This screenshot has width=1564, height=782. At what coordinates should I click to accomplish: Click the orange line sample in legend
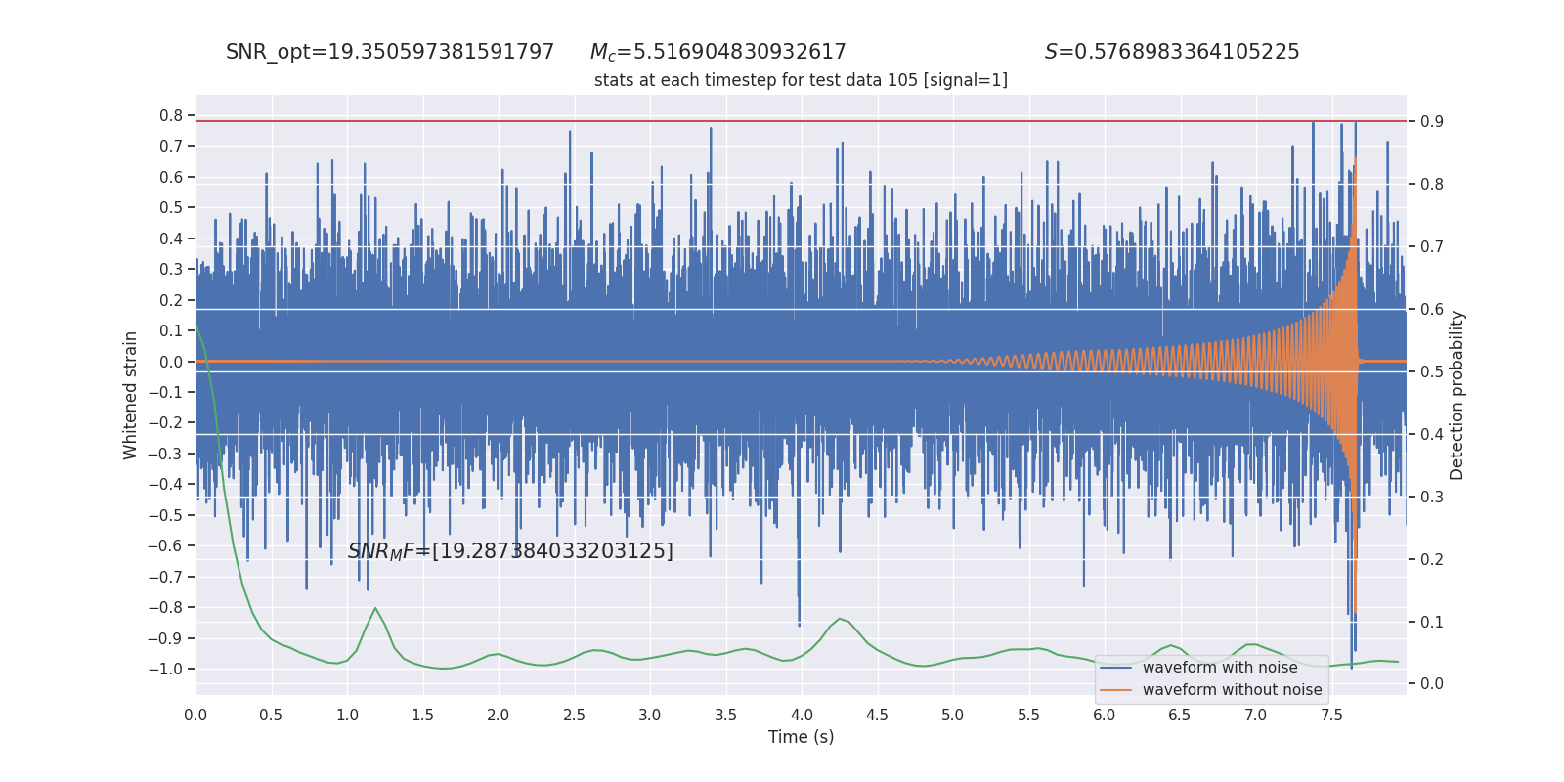point(1115,690)
